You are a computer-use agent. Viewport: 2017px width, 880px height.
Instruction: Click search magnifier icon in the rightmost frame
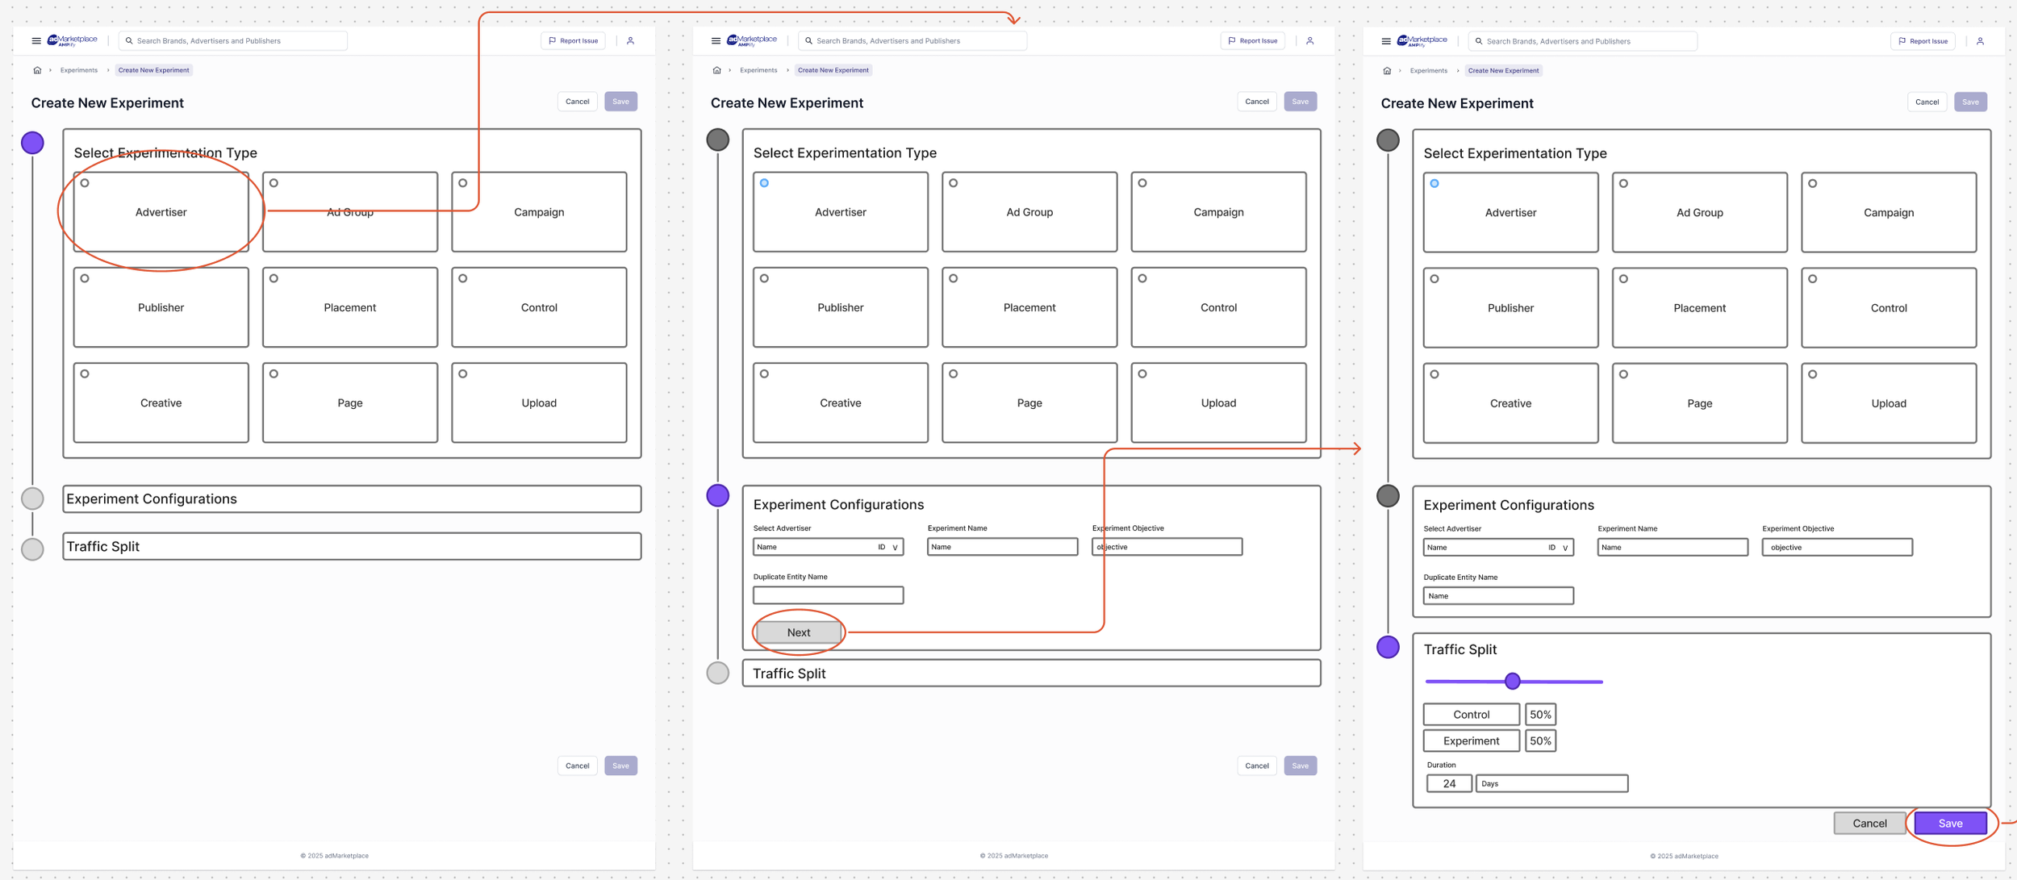point(1479,41)
